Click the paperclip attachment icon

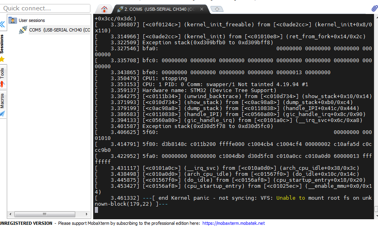[x=374, y=8]
